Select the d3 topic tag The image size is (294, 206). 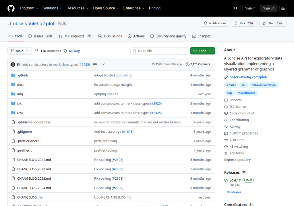click(x=243, y=85)
